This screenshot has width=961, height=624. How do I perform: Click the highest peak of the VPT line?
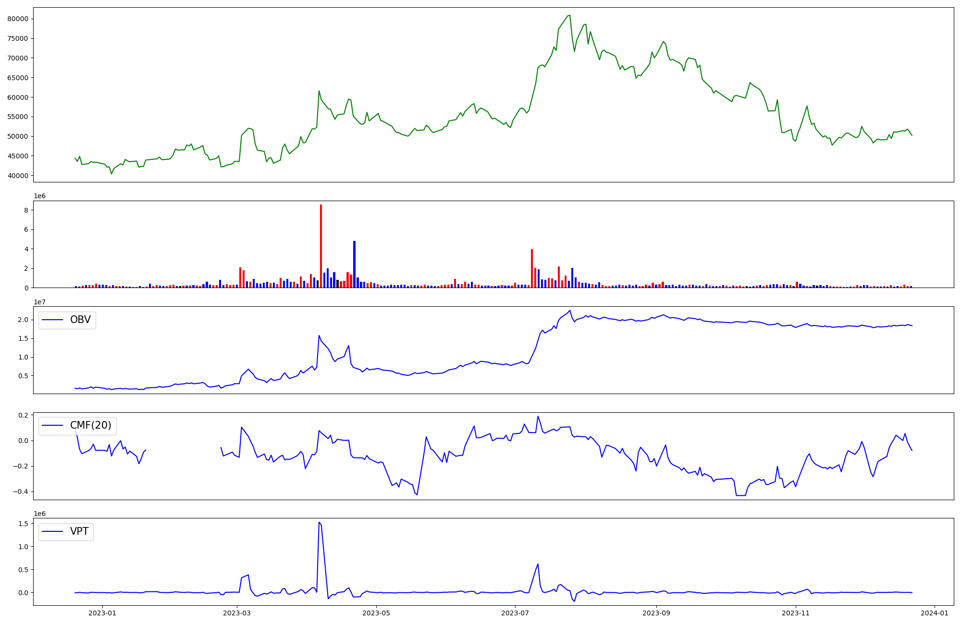click(319, 522)
